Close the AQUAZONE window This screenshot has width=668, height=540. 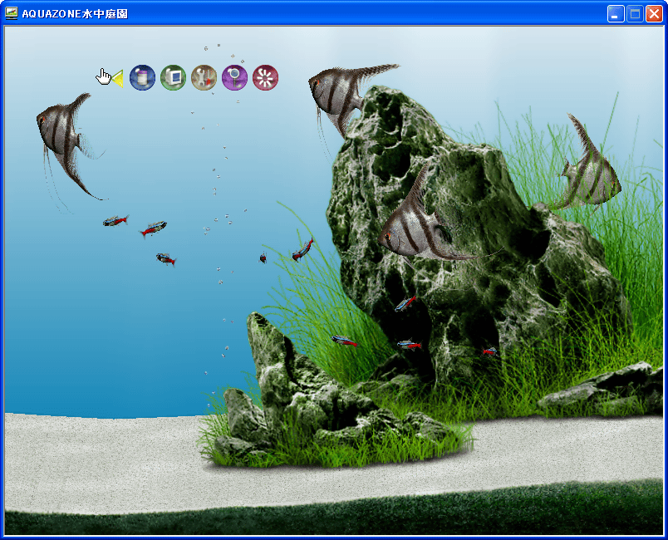654,14
